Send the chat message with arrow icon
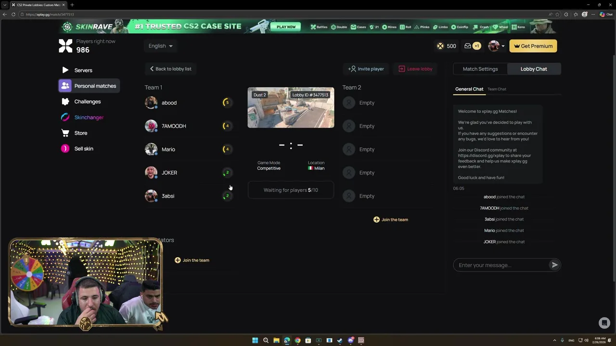The height and width of the screenshot is (346, 616). pyautogui.click(x=554, y=265)
